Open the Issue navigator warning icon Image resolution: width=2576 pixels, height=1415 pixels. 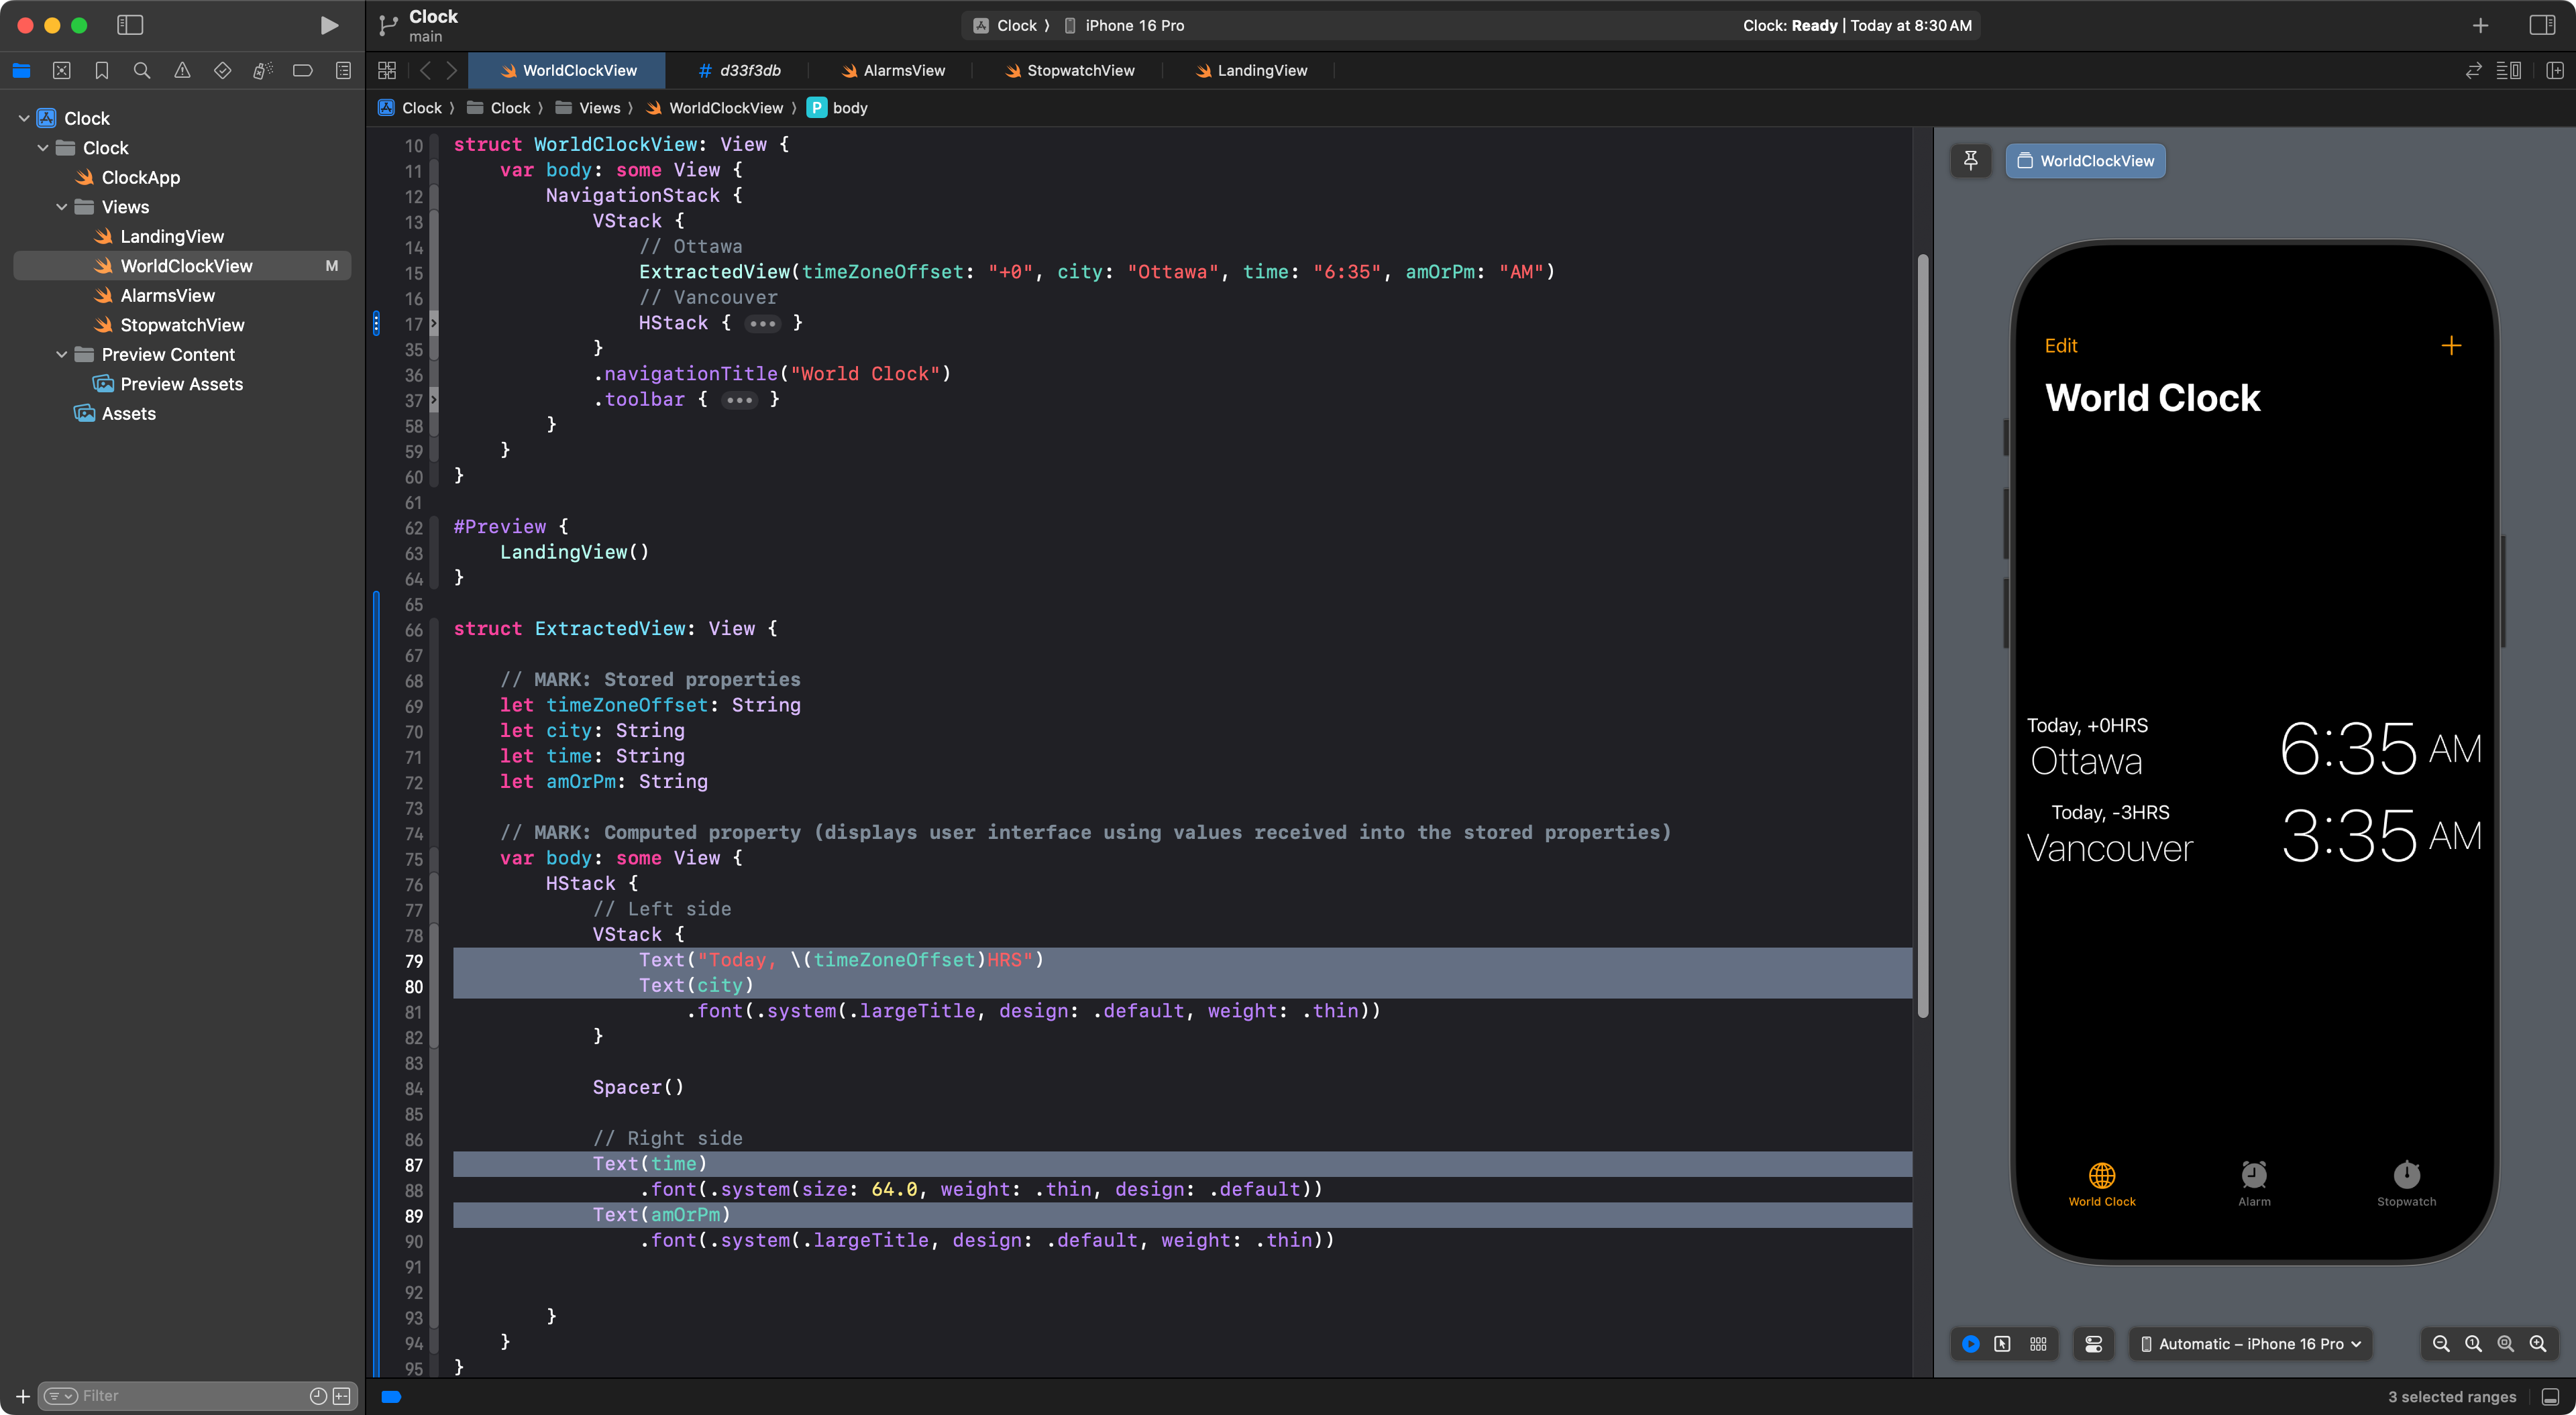click(182, 70)
